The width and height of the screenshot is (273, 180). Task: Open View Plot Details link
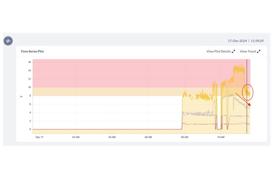click(218, 51)
